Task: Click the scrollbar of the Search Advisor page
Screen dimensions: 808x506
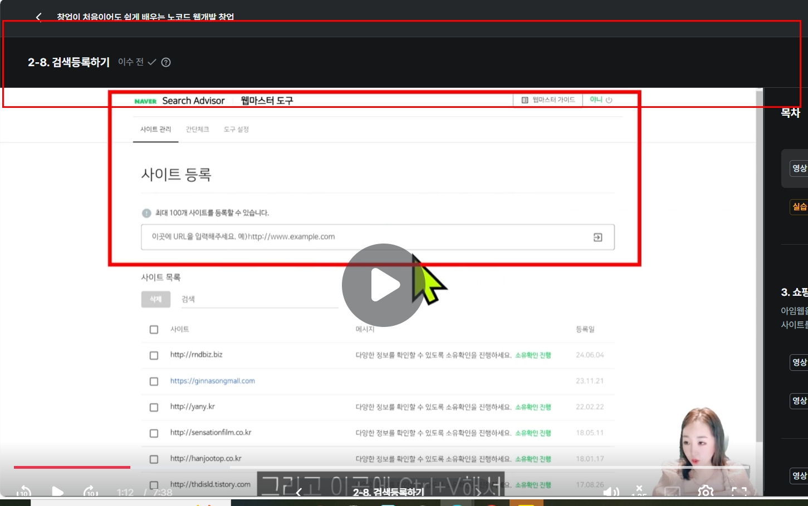Action: pyautogui.click(x=759, y=266)
